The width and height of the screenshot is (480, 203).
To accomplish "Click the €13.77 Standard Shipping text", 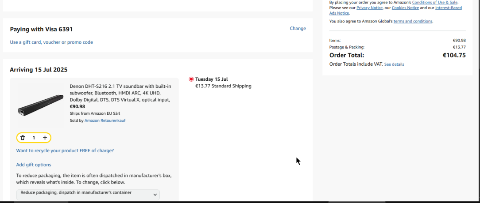I will (223, 86).
